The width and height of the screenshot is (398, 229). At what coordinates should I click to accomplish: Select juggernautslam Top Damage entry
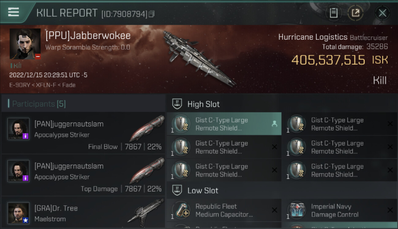point(83,175)
